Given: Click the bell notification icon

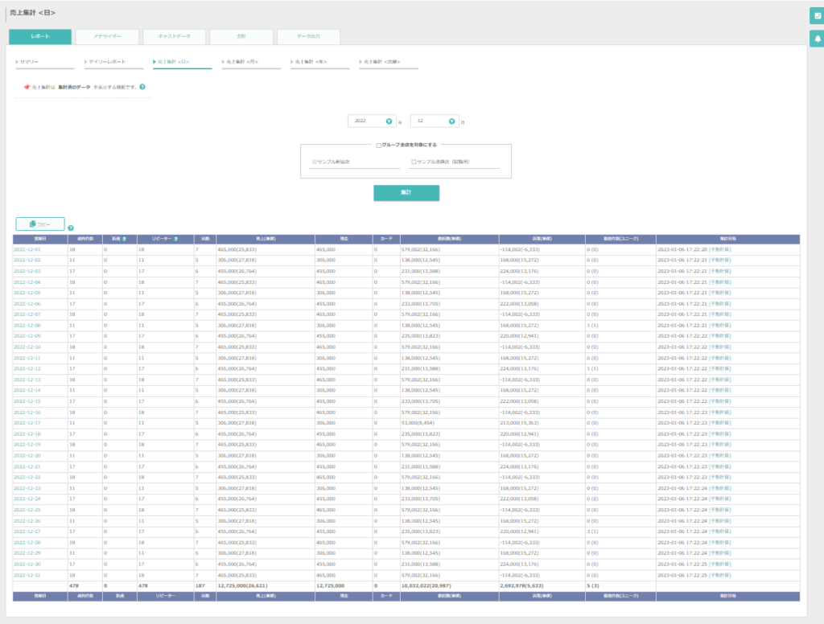Looking at the screenshot, I should [818, 39].
